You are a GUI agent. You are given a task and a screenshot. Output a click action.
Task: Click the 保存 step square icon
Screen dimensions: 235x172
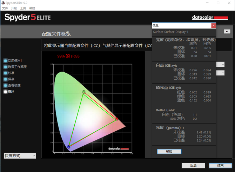(x=5, y=79)
